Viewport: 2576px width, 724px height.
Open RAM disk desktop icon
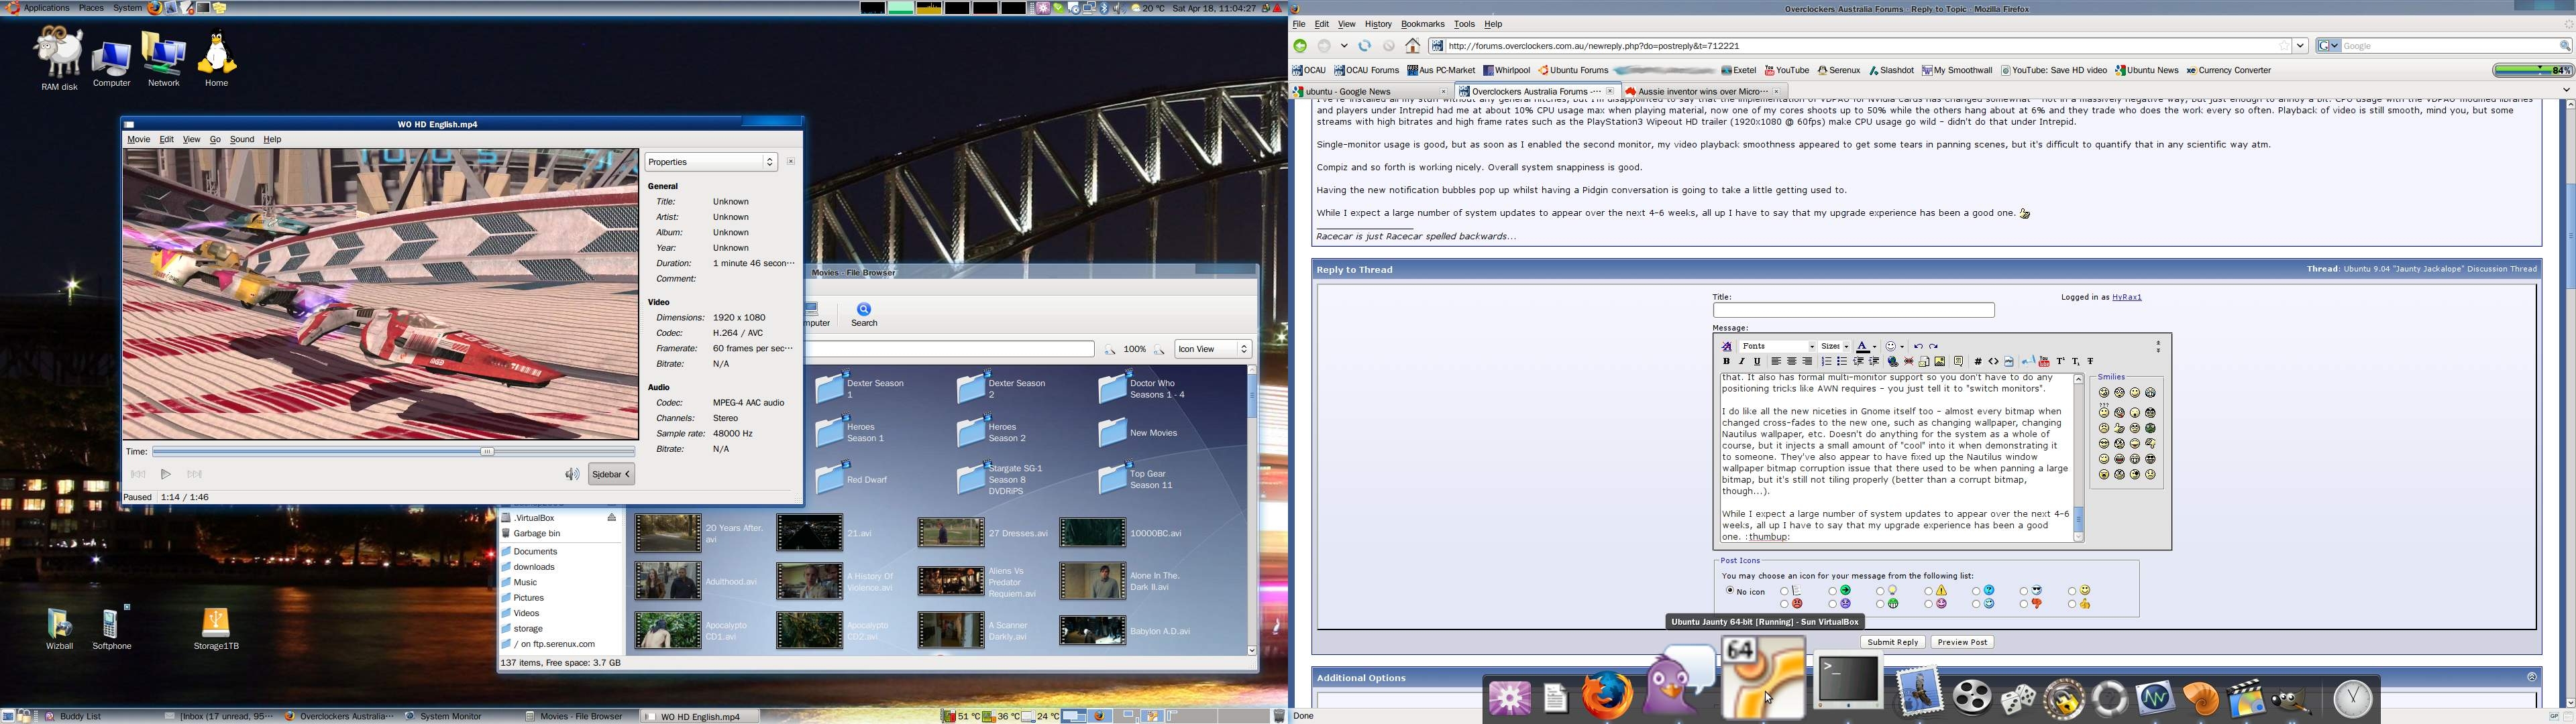coord(59,58)
